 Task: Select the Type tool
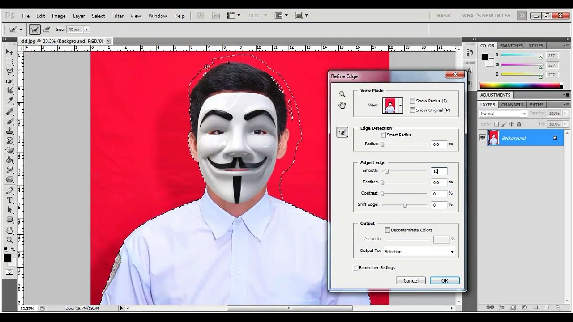pyautogui.click(x=9, y=200)
